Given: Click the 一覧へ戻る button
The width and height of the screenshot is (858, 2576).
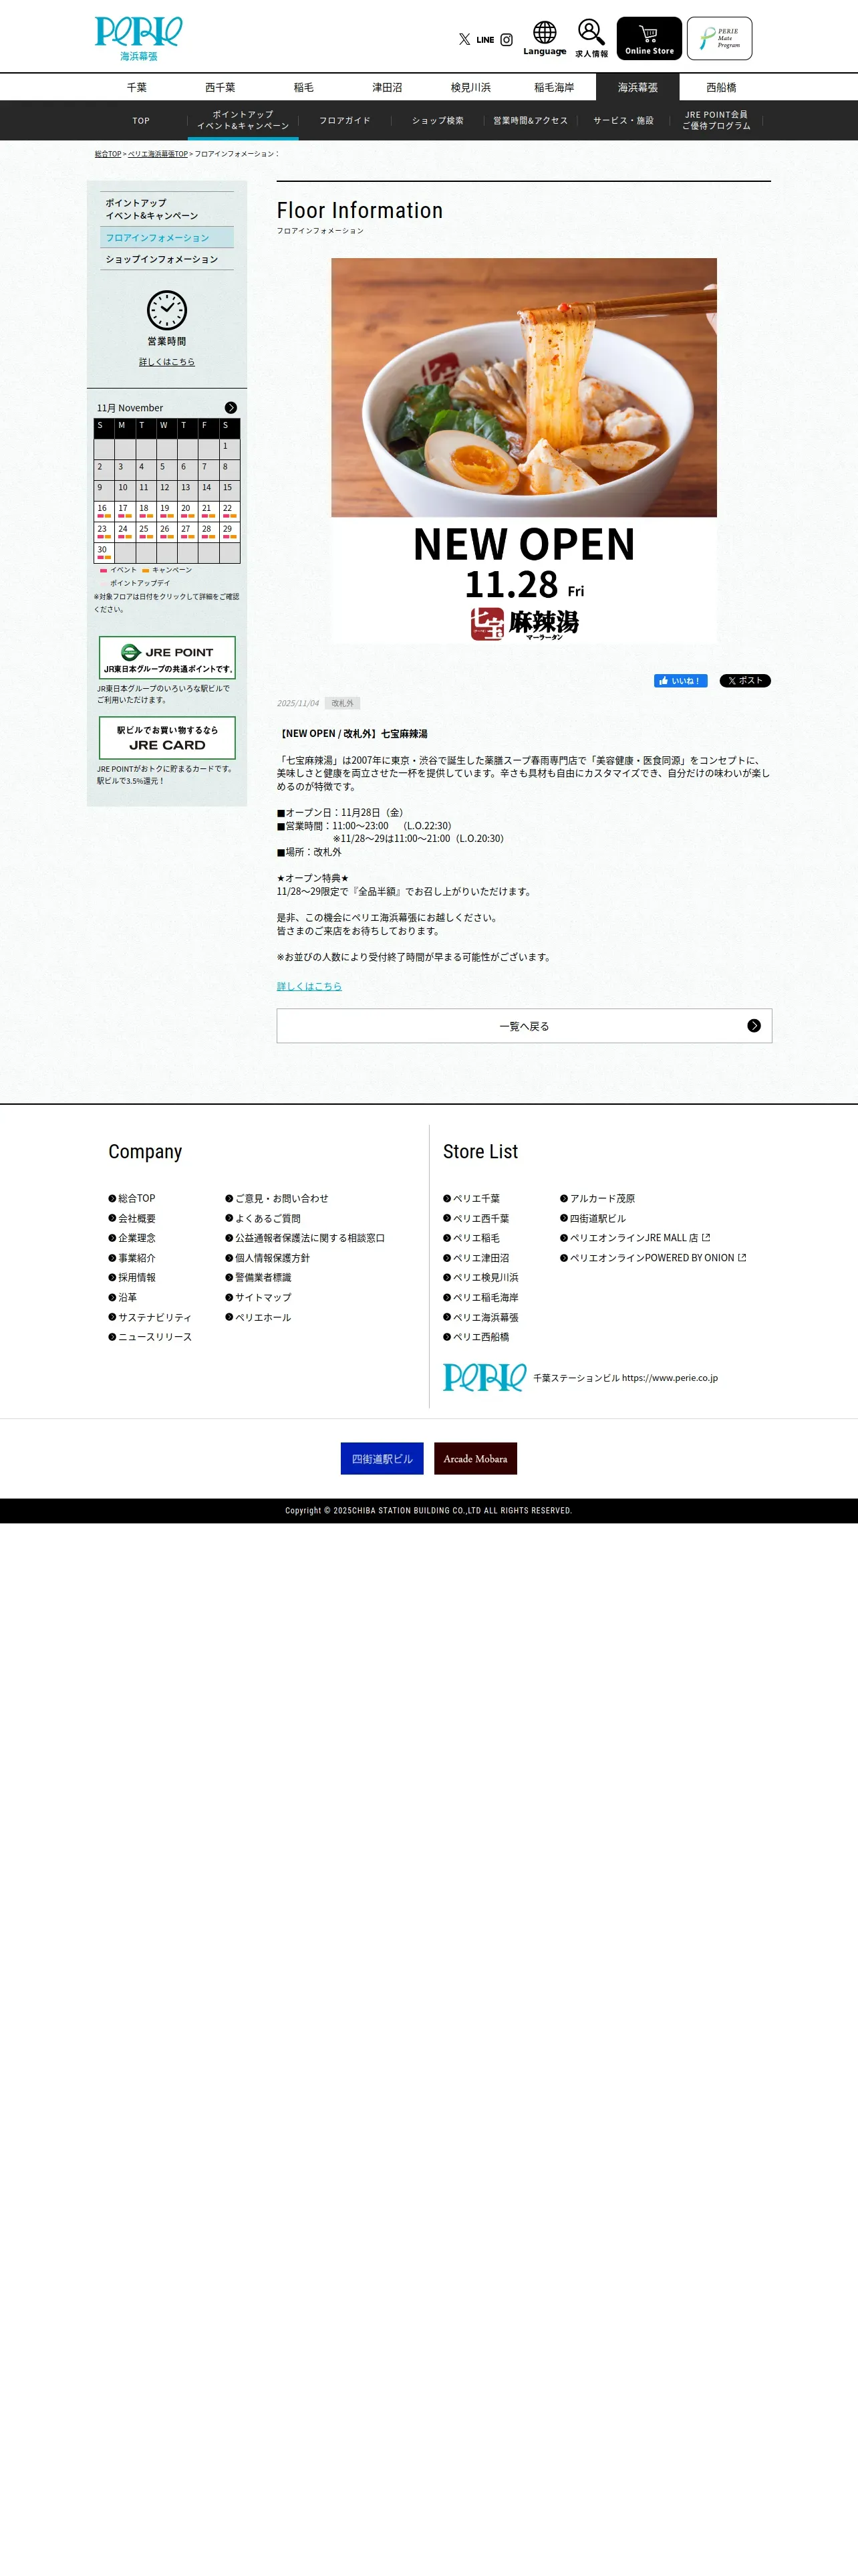Looking at the screenshot, I should point(523,1026).
